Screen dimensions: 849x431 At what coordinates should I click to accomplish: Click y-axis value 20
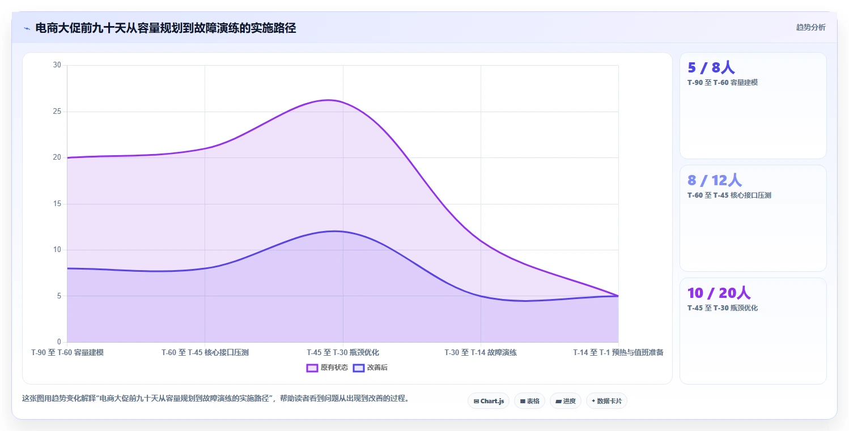57,157
